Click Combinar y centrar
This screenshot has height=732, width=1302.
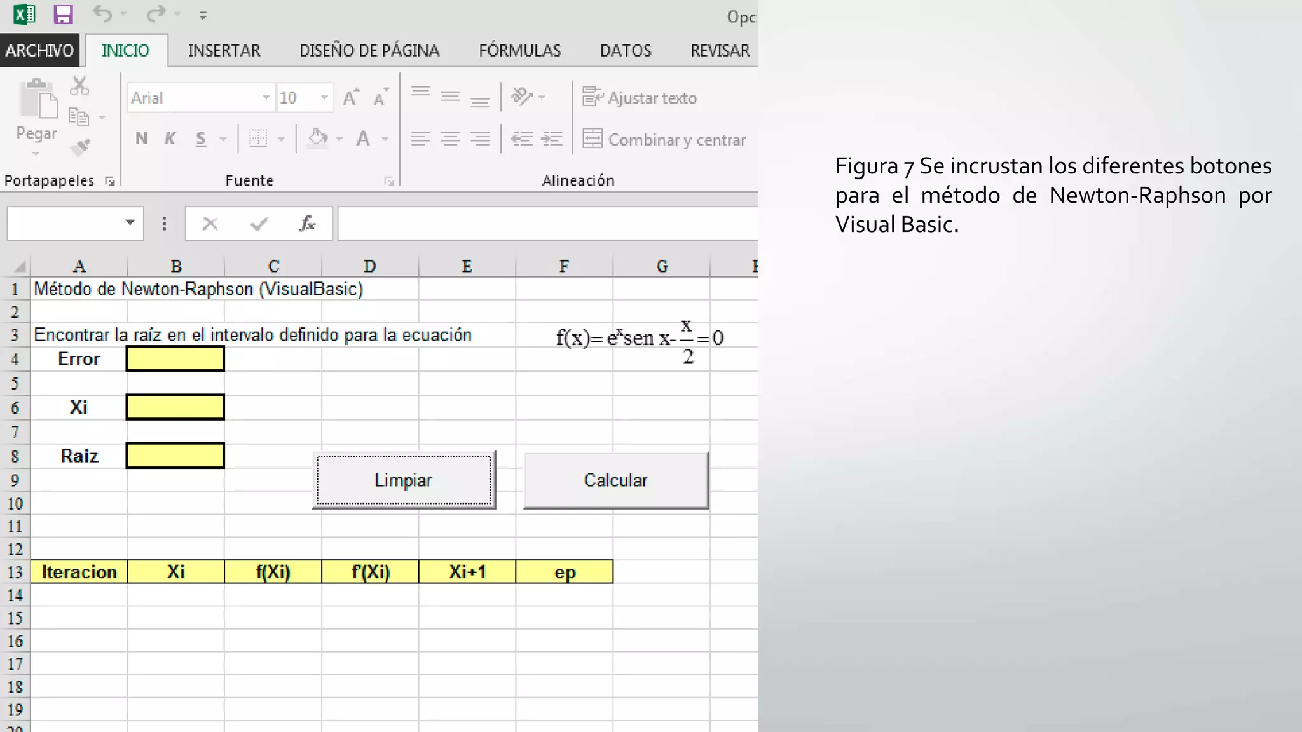(x=664, y=139)
